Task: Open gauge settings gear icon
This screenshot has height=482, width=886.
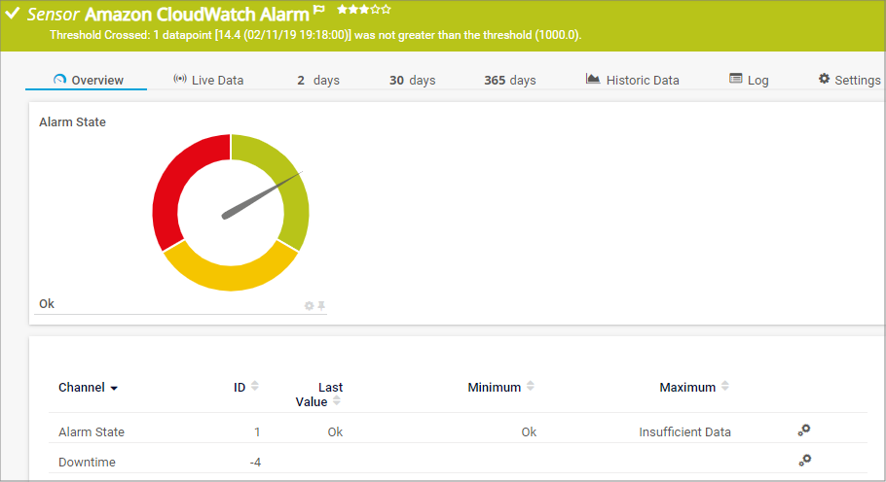Action: (x=309, y=305)
